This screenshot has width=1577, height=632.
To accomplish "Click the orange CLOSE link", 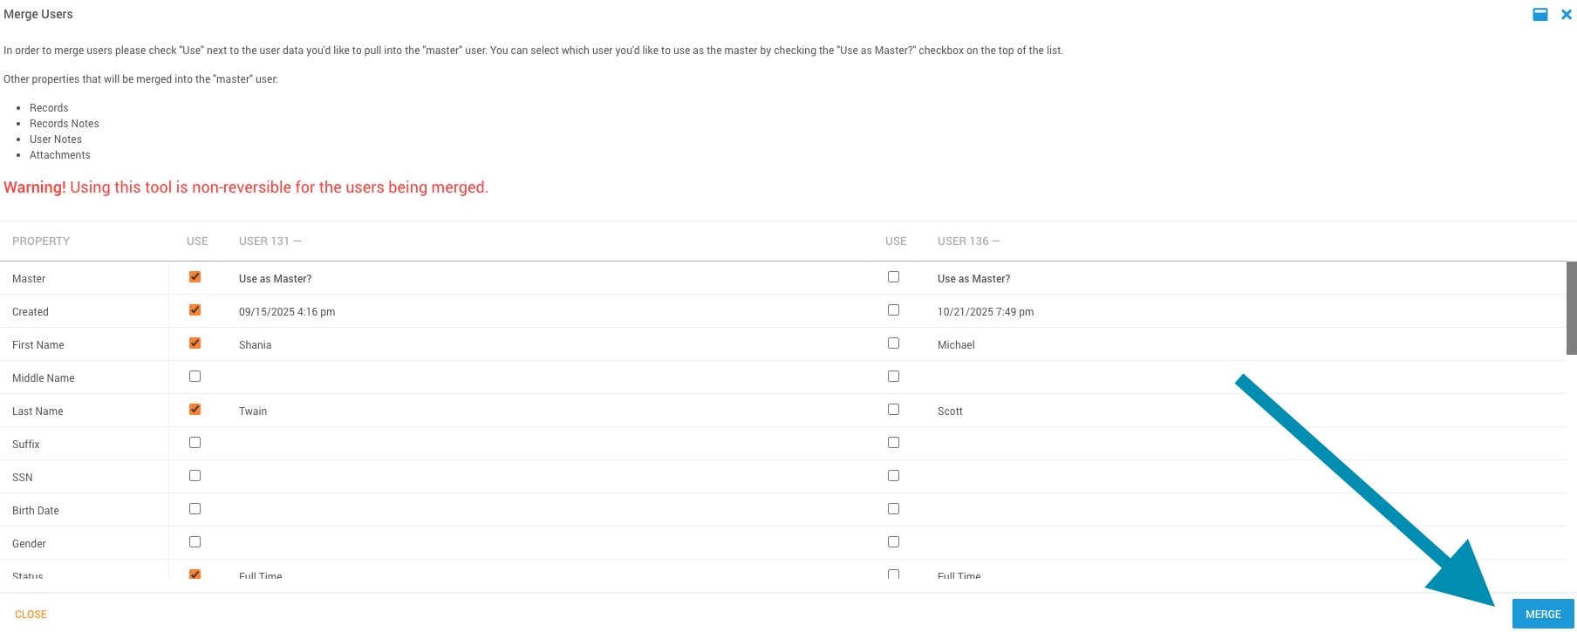I will click(31, 615).
